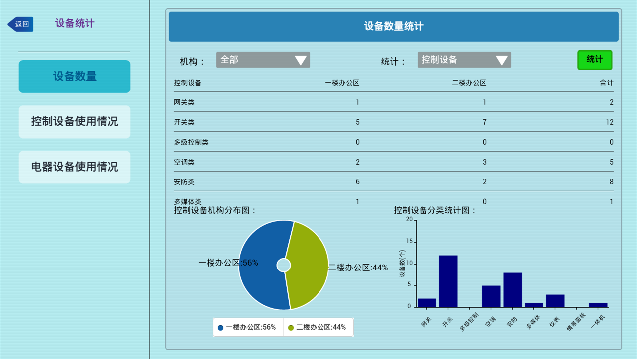637x359 pixels.
Task: Click the 仪表 bar in chart
Action: tap(555, 301)
